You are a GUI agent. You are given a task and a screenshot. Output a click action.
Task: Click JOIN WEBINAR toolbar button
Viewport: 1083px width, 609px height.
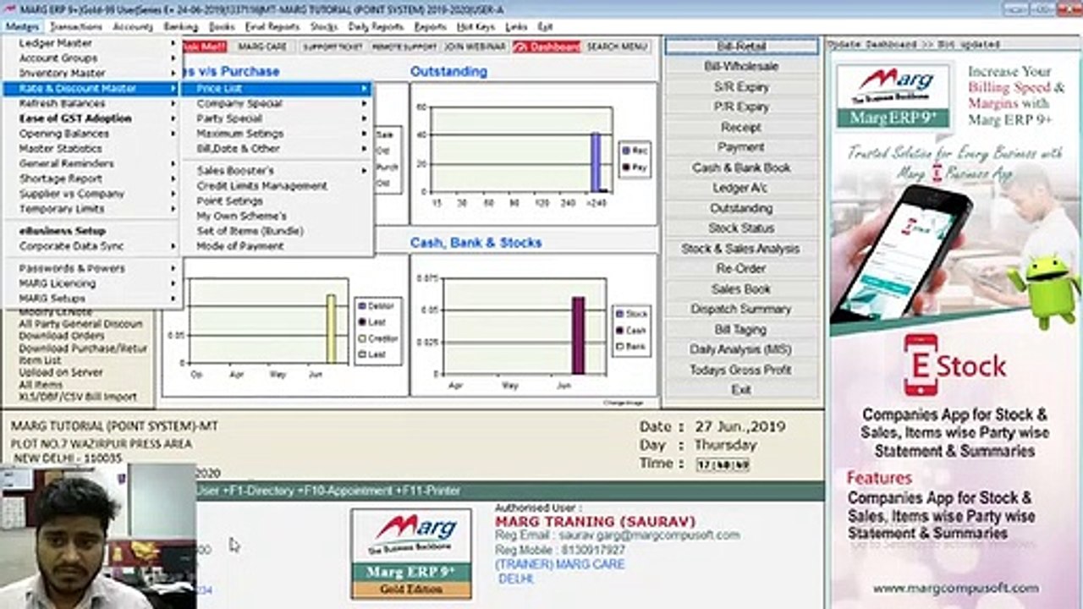pos(474,47)
